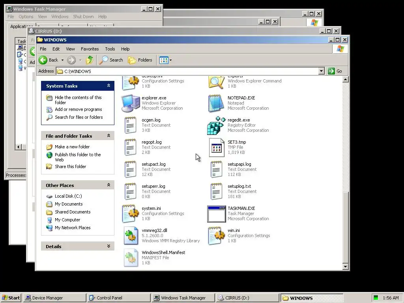Switch to Windows Task Manager taskbar button
Image resolution: width=404 pixels, height=303 pixels.
click(x=183, y=298)
